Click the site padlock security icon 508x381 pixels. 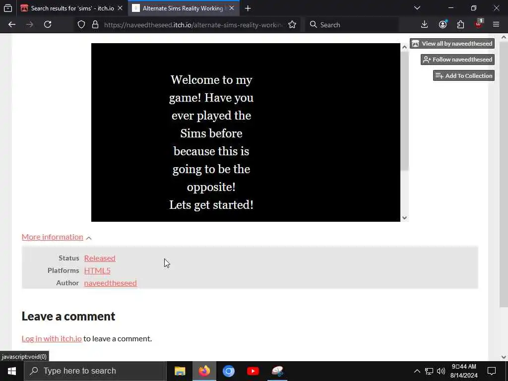click(95, 25)
